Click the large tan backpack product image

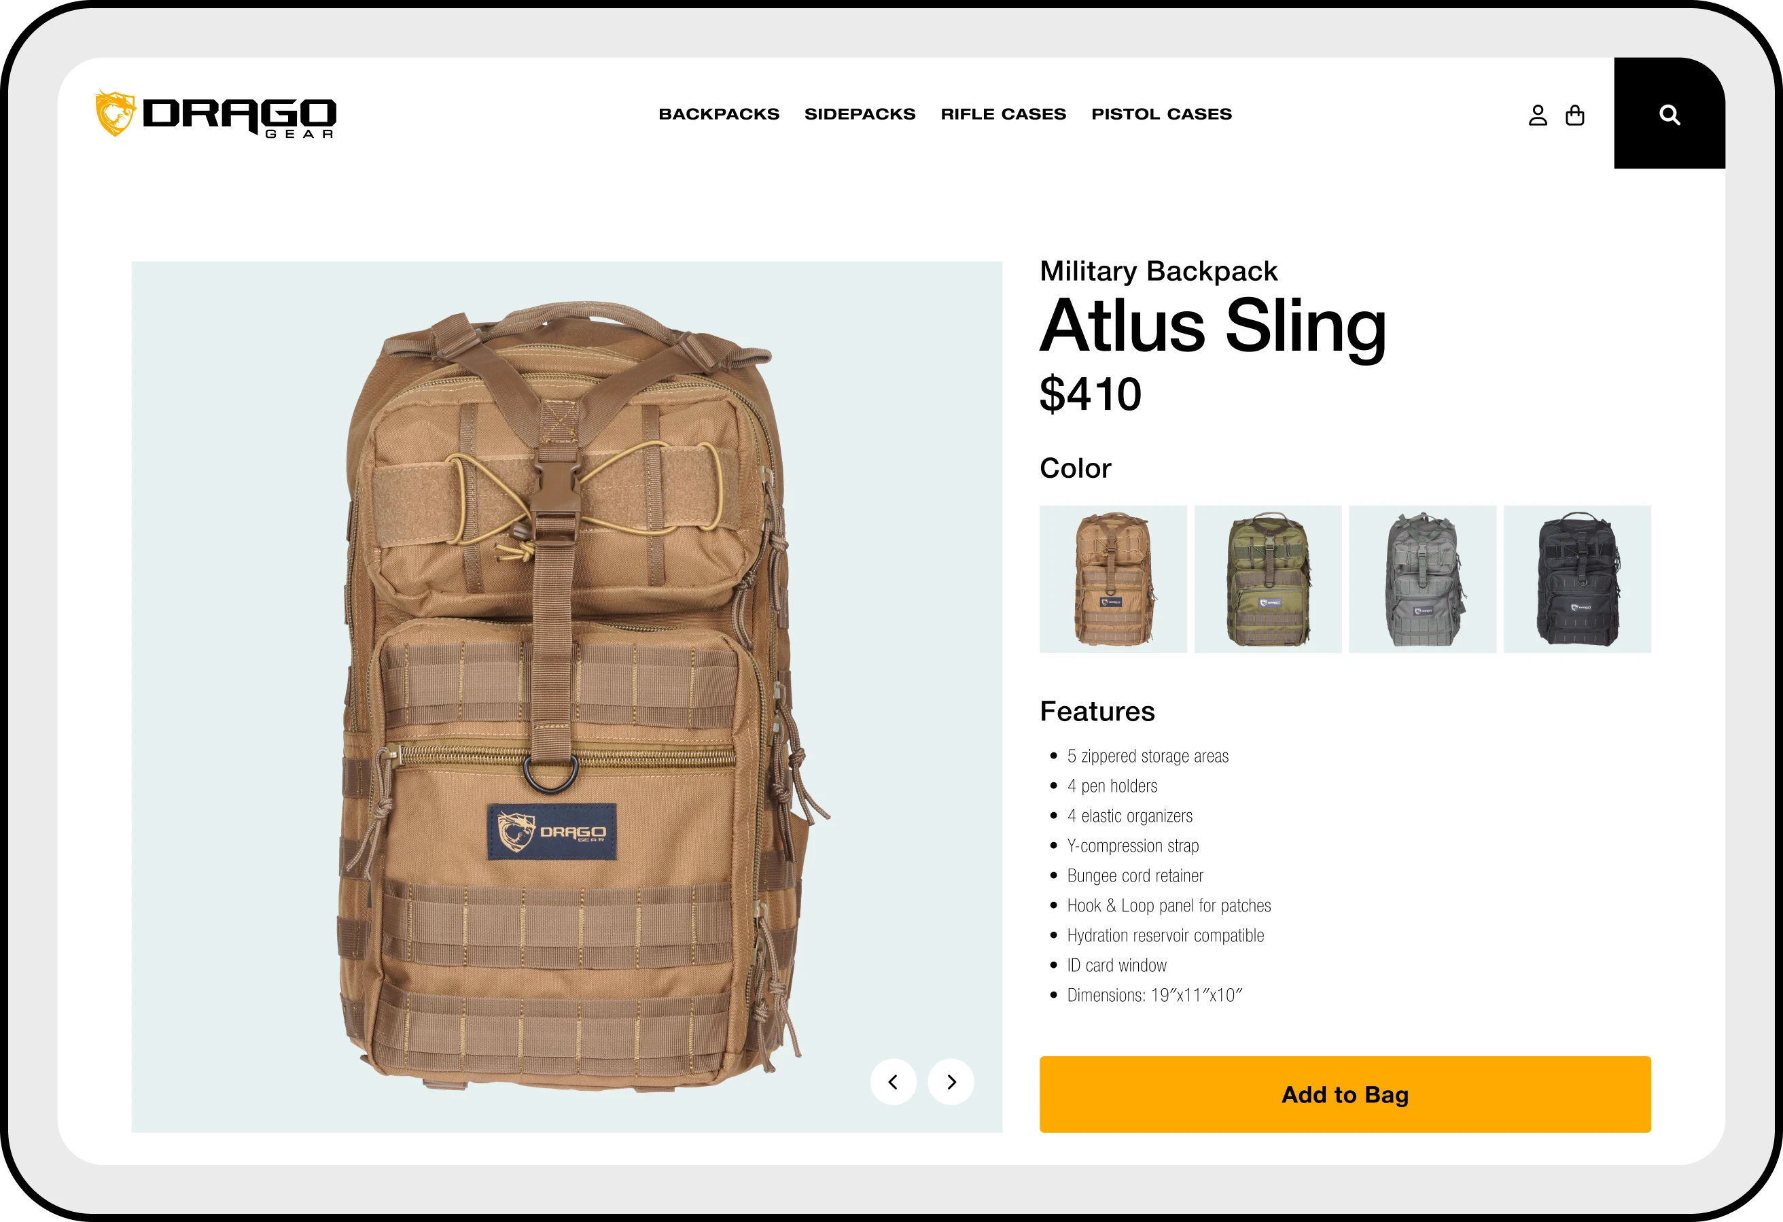pos(567,697)
